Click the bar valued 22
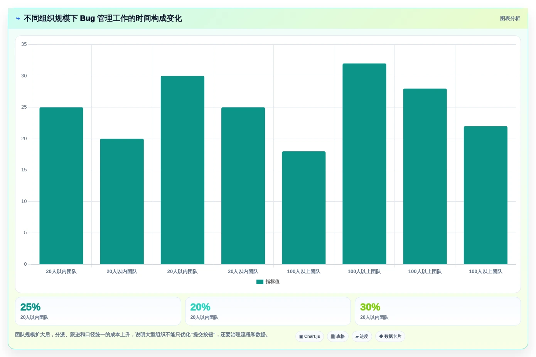This screenshot has width=536, height=357. 485,195
